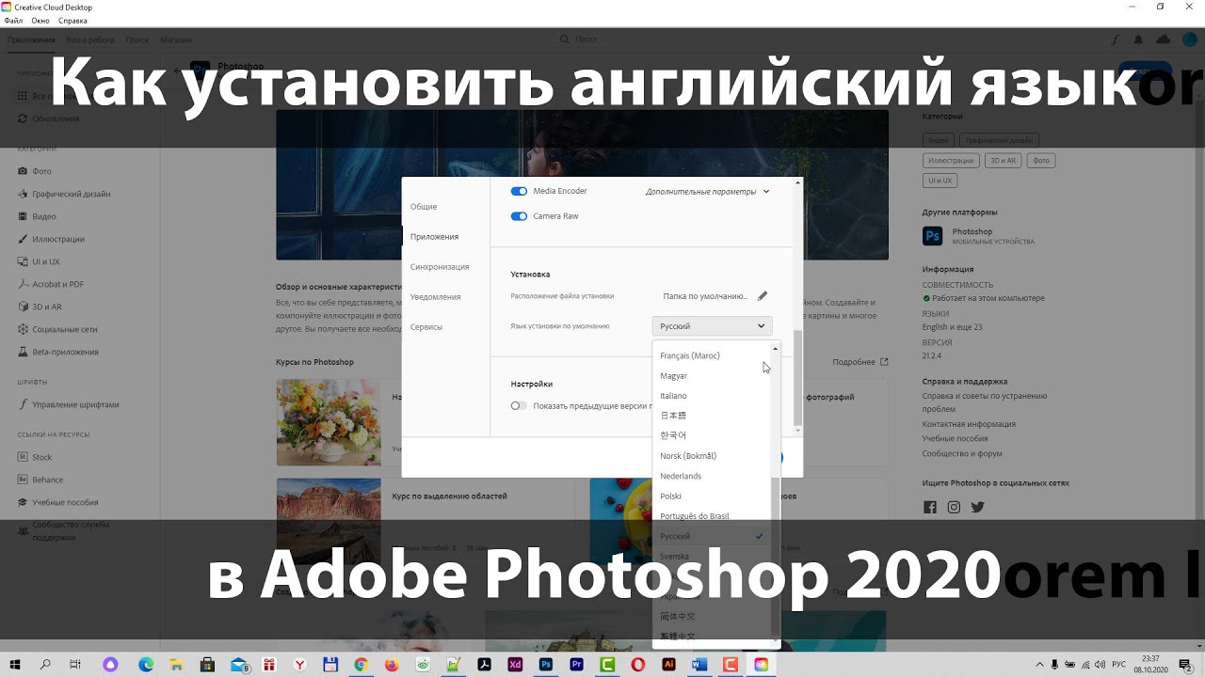Open the Окно menu

coord(40,20)
